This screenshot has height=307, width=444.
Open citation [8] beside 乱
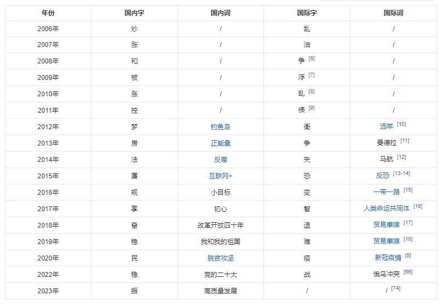[312, 91]
